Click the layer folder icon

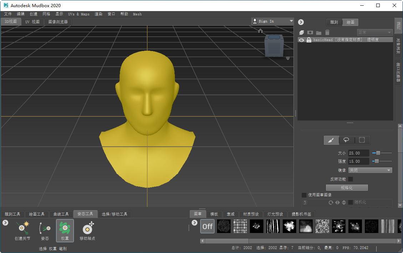pyautogui.click(x=319, y=32)
